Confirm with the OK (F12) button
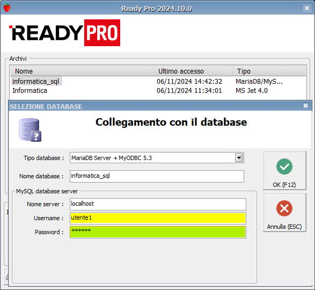The width and height of the screenshot is (315, 290). (284, 171)
